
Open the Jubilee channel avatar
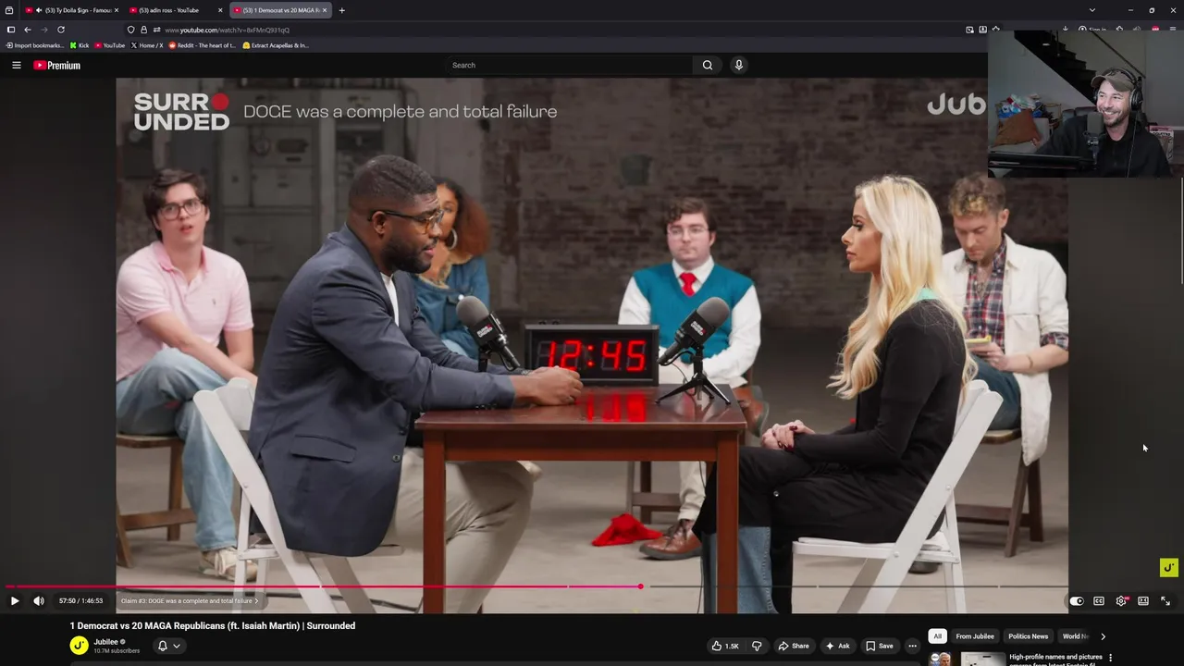coord(80,646)
